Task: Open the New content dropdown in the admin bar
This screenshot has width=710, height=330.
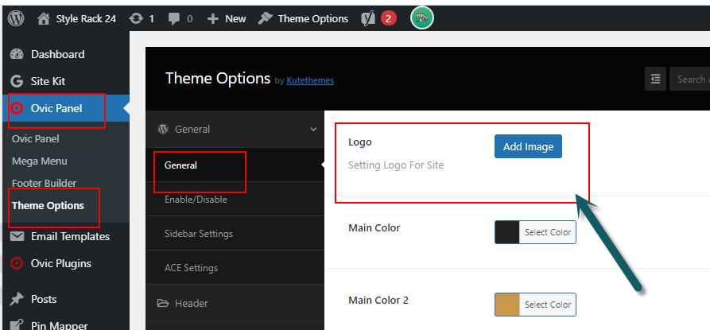Action: 227,18
